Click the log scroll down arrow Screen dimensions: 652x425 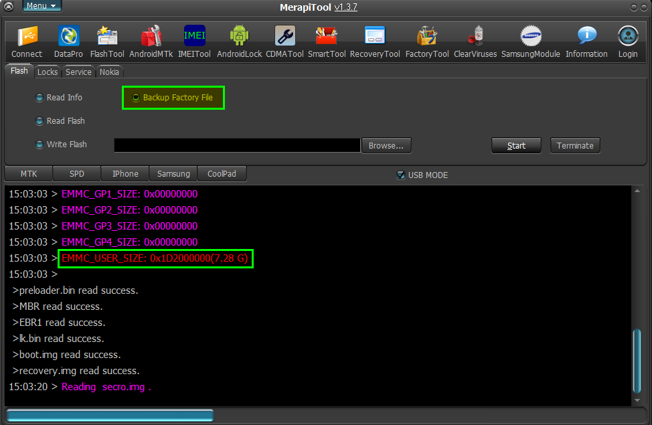click(x=637, y=400)
